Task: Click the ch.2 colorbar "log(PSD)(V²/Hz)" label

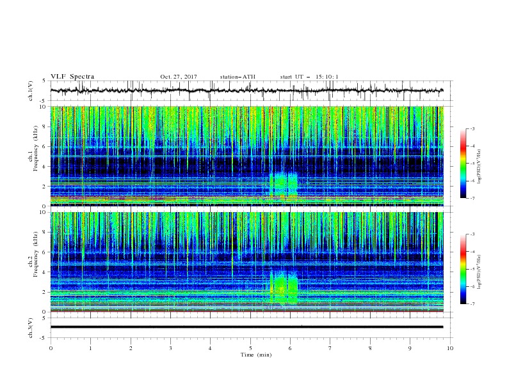Action: 479,272
